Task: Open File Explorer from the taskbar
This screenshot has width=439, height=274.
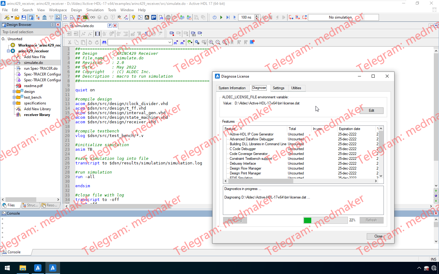Action: (23, 268)
